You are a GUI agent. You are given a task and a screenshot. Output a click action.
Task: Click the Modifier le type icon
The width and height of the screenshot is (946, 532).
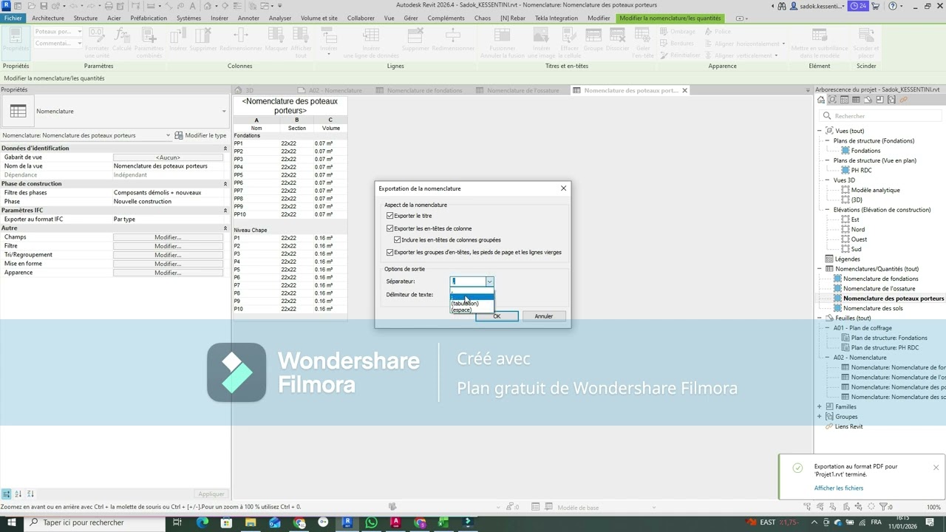[x=179, y=135]
